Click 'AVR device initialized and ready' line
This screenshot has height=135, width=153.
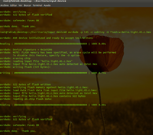point(46,38)
